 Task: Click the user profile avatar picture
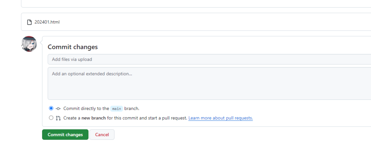[x=29, y=44]
